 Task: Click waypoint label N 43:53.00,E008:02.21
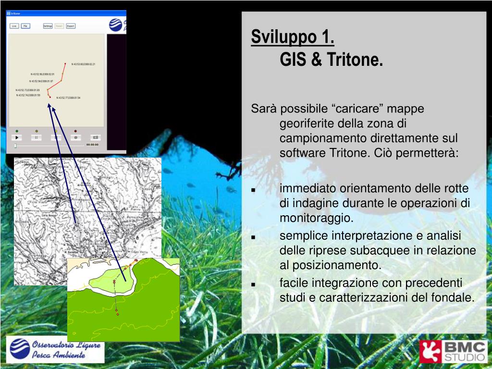click(x=83, y=64)
